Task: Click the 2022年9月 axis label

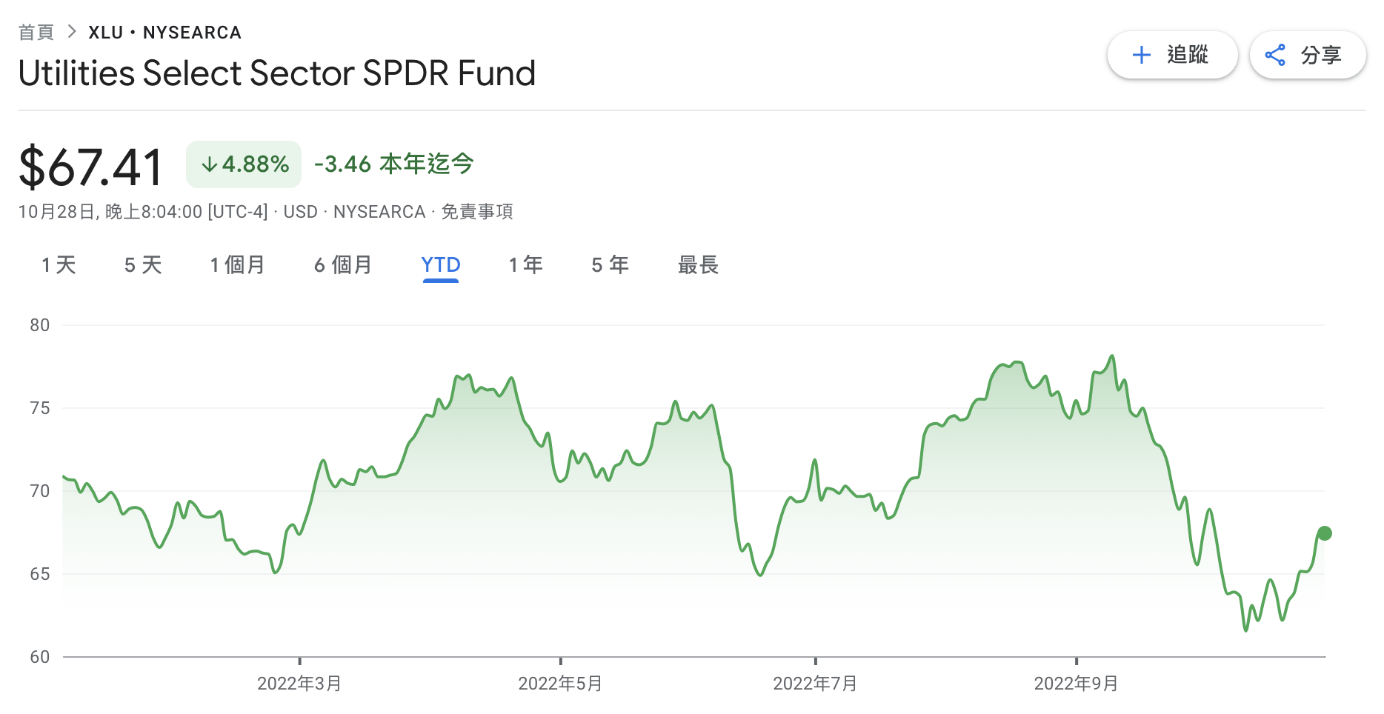Action: click(x=1076, y=684)
